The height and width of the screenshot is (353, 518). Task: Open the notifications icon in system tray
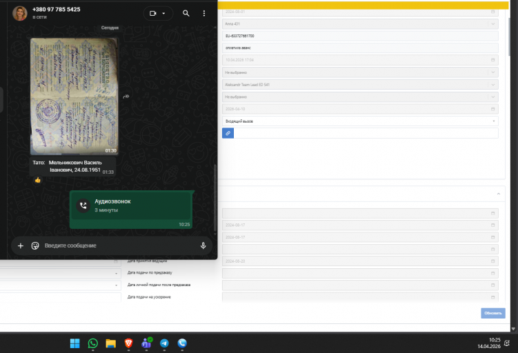507,343
